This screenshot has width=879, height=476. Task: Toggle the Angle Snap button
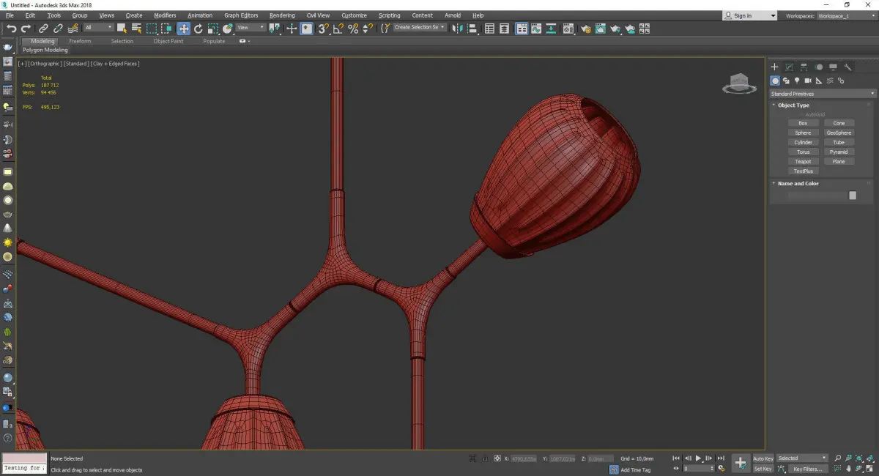click(338, 29)
